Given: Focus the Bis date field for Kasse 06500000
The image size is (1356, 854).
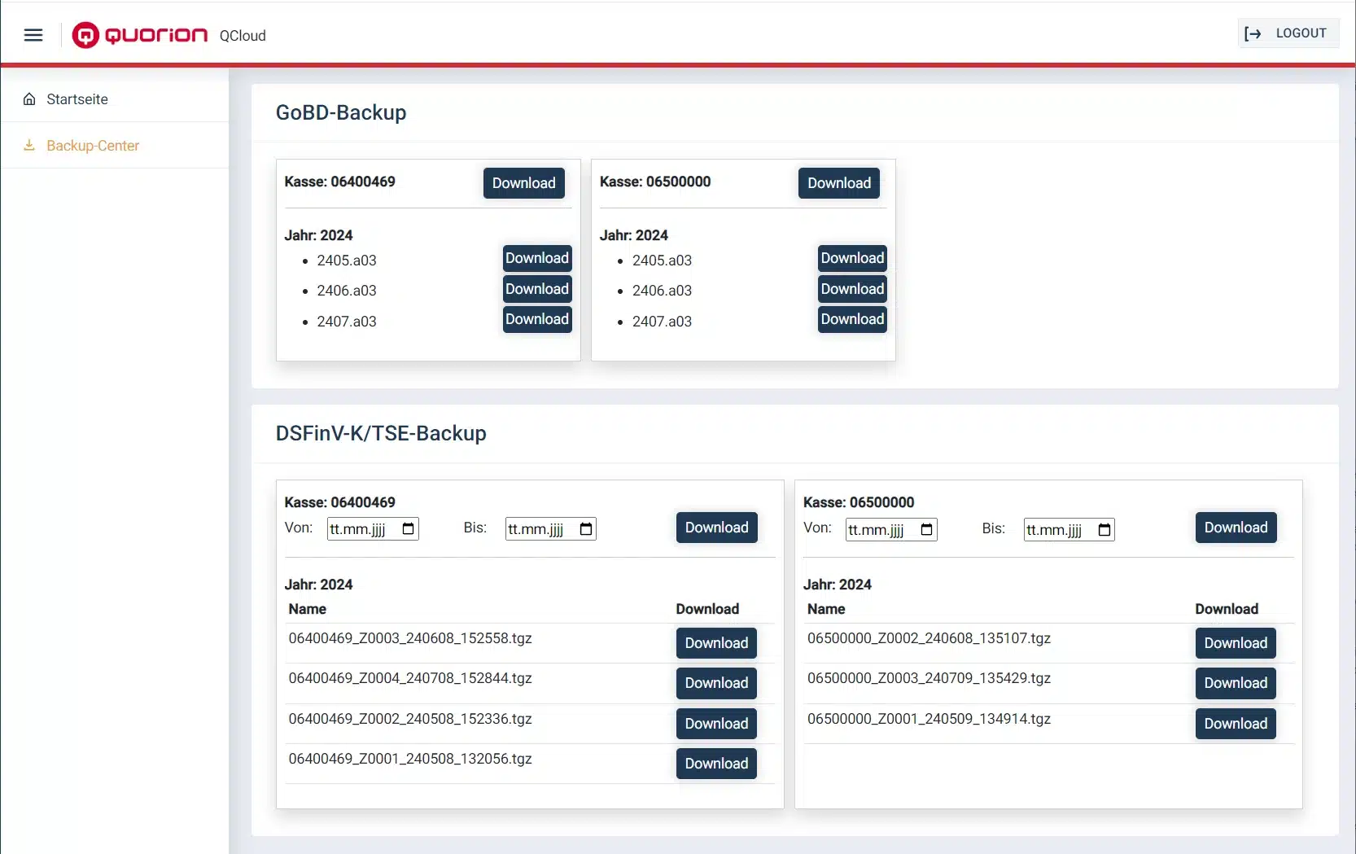Looking at the screenshot, I should tap(1069, 530).
